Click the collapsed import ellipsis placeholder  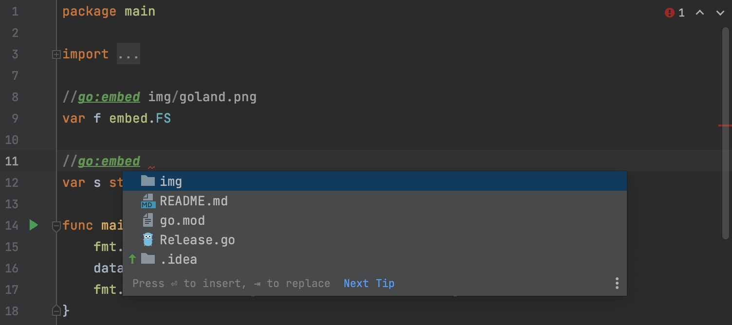click(x=128, y=54)
